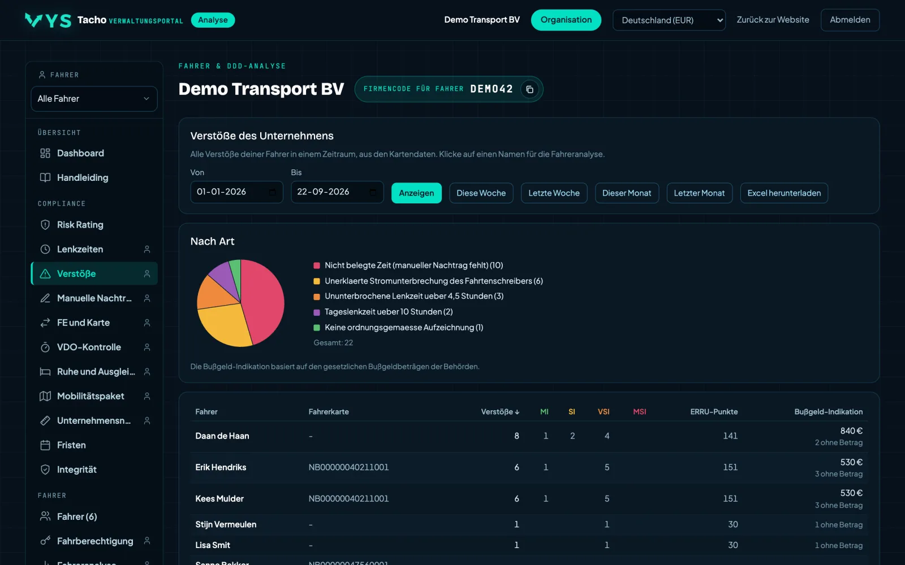
Task: Click the YS Tacho logo
Action: pos(48,20)
